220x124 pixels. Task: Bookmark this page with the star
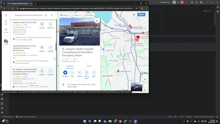coord(136,8)
